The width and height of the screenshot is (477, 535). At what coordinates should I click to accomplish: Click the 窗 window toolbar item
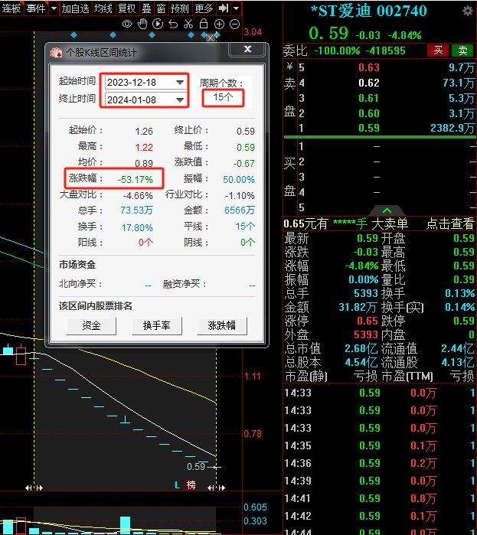tap(161, 8)
